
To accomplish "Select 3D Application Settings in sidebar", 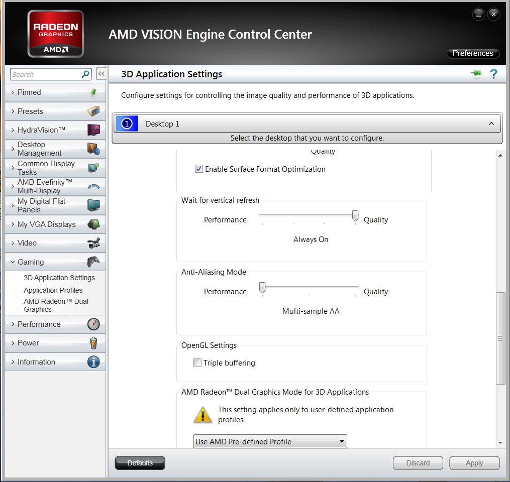I will [x=59, y=278].
